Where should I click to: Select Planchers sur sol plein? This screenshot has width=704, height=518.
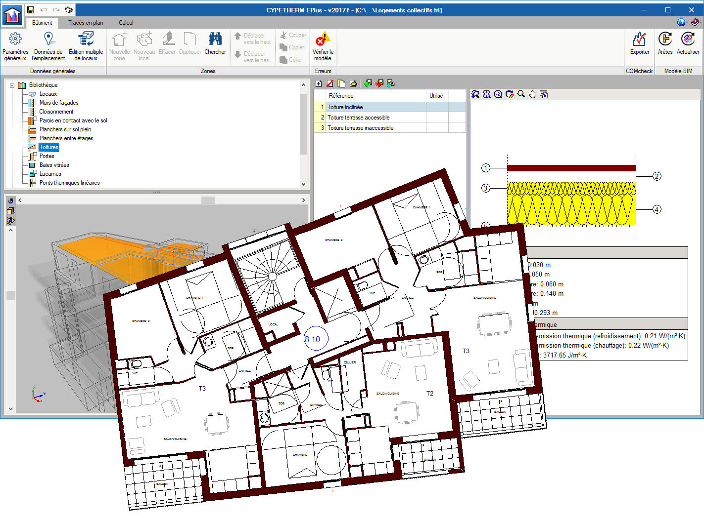(x=65, y=129)
